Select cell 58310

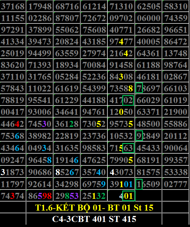[x=176, y=6]
